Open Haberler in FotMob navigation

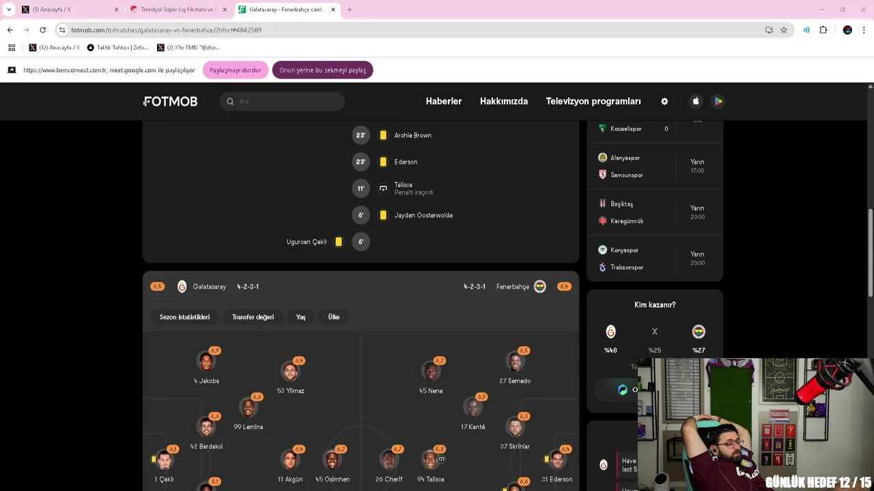click(444, 101)
